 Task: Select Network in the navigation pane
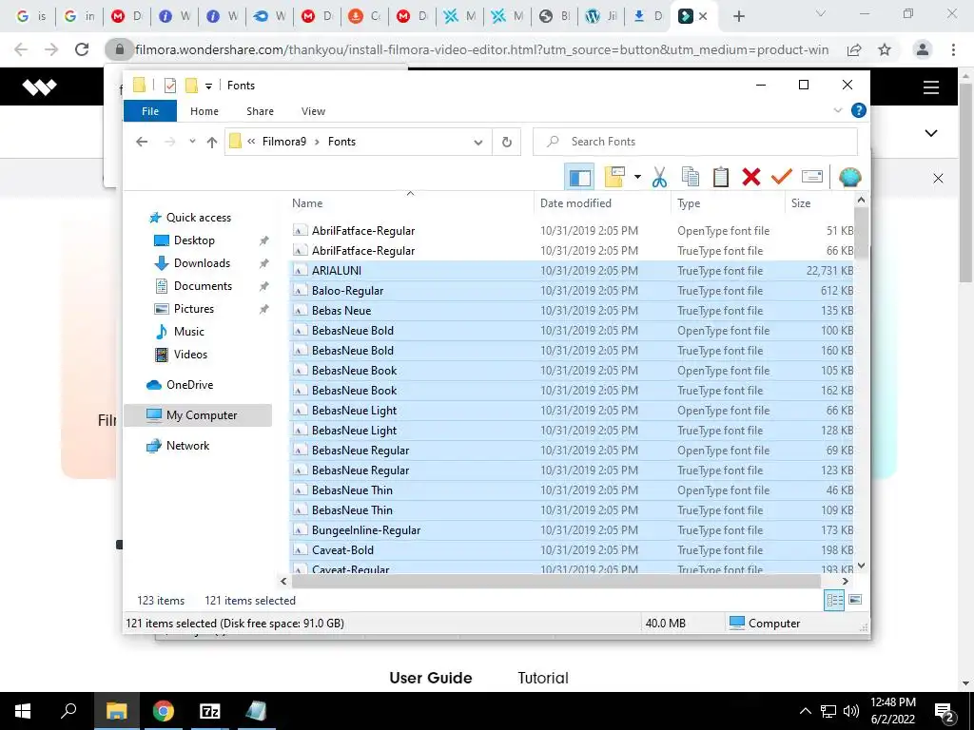tap(187, 446)
